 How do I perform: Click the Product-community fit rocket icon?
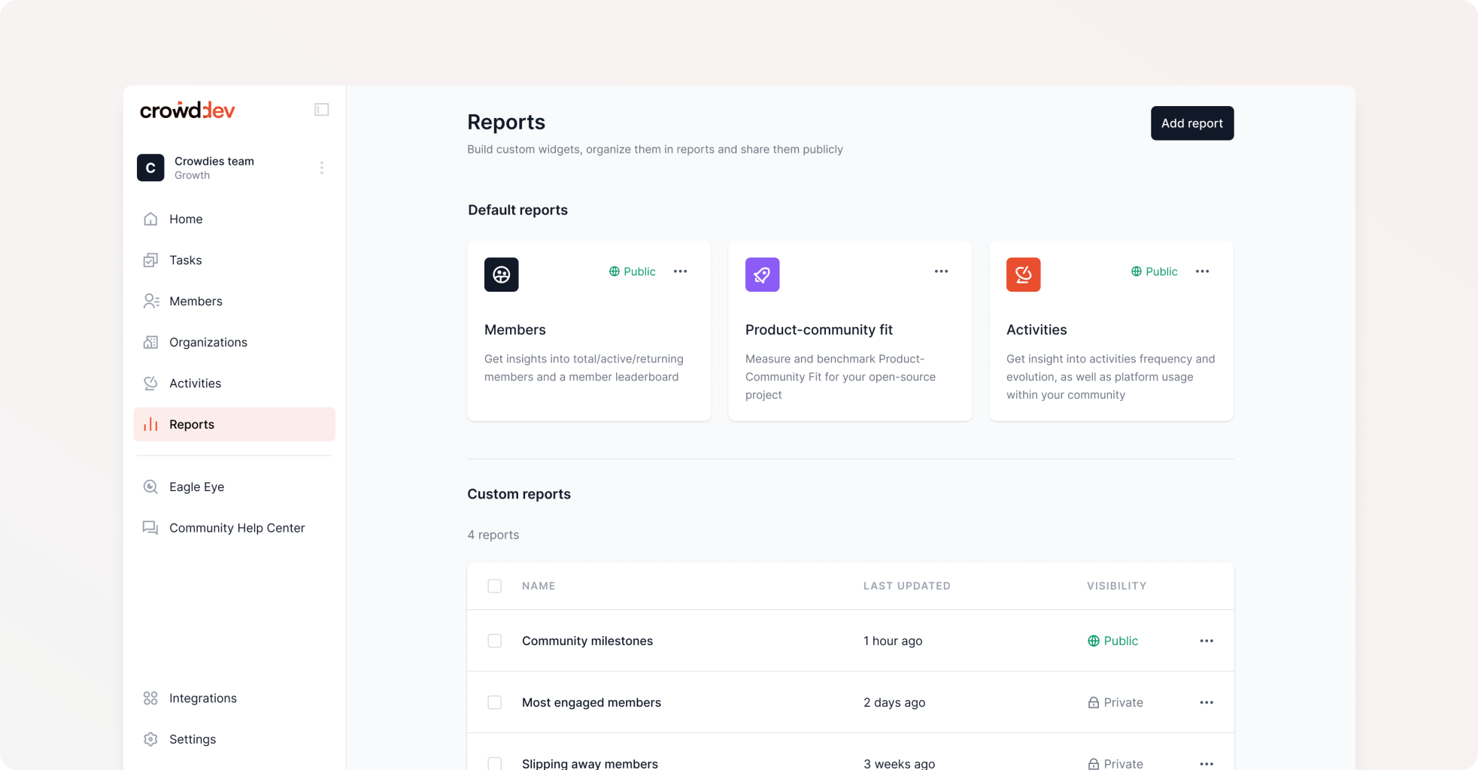click(763, 274)
